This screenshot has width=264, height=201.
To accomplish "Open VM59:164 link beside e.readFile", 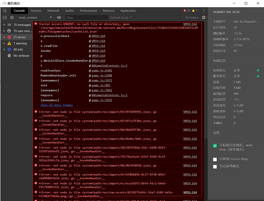I will (x=98, y=46).
